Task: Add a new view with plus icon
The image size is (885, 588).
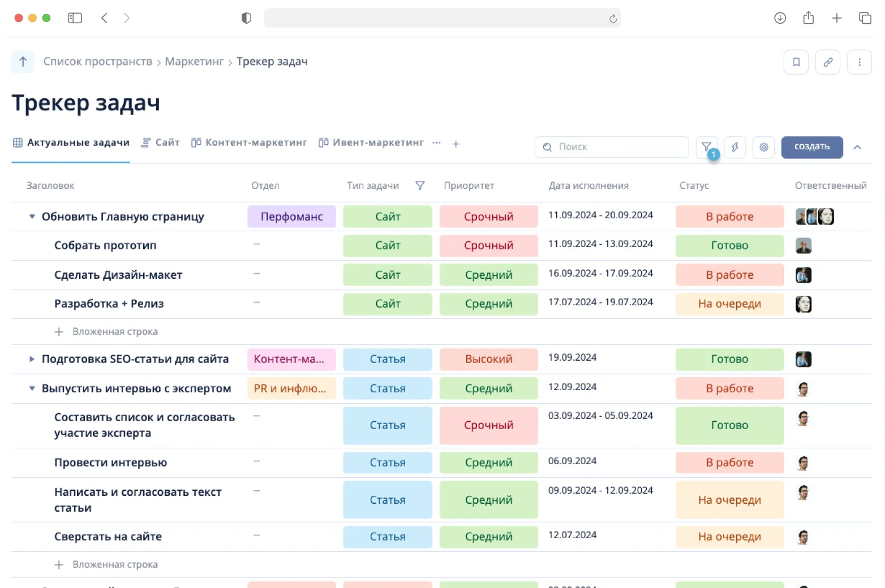Action: [456, 144]
